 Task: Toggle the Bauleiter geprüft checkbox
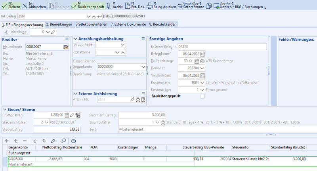202,96
